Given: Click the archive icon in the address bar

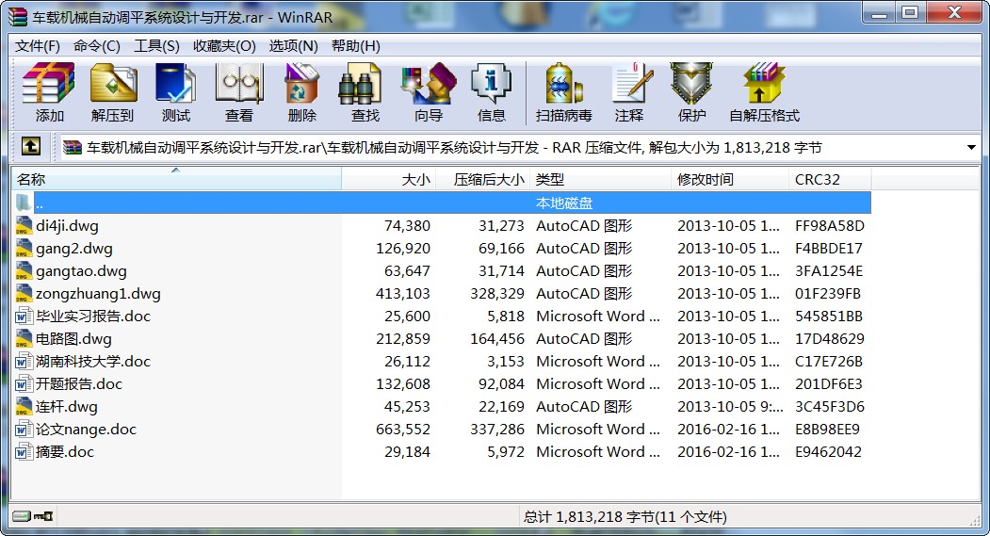Looking at the screenshot, I should point(73,148).
